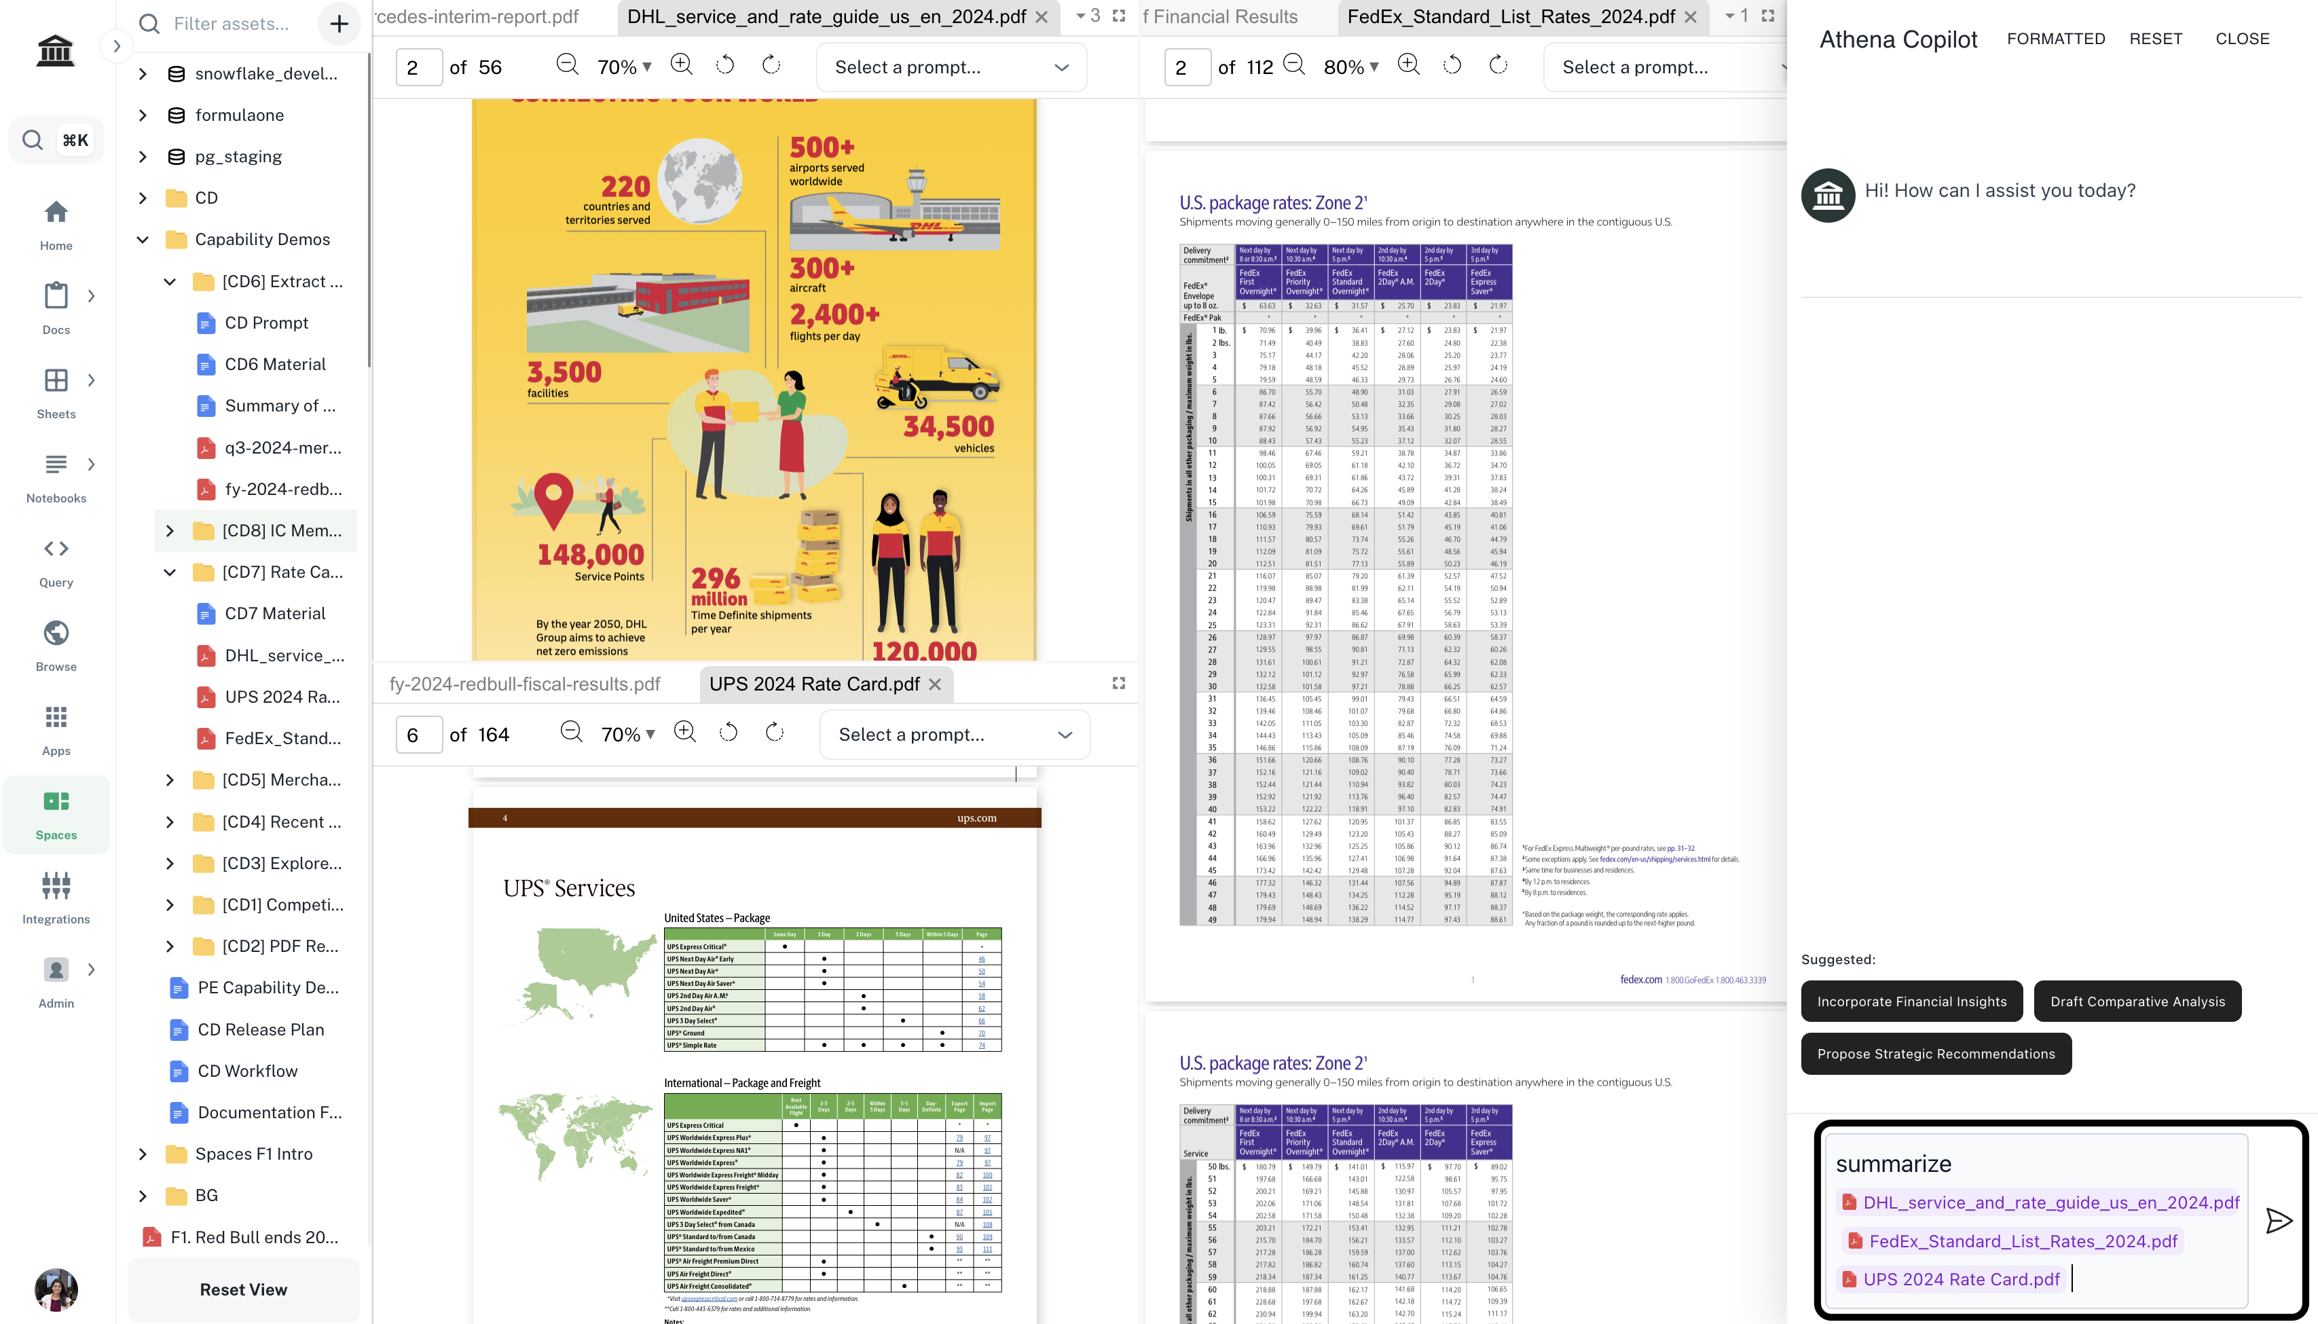The height and width of the screenshot is (1324, 2318).
Task: Open the DHL viewer 70% zoom dropdown
Action: [625, 67]
